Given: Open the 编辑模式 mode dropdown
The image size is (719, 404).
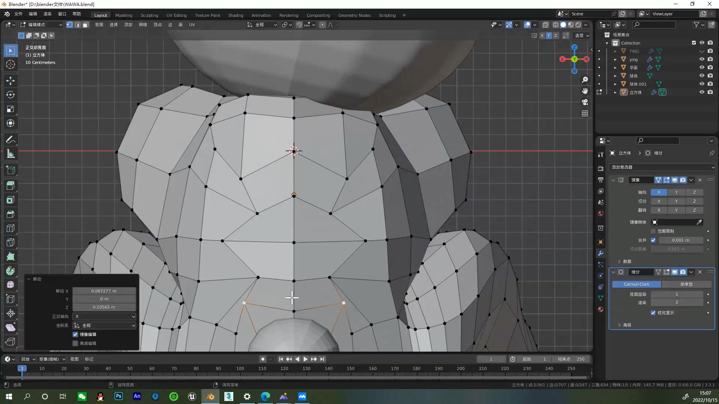Looking at the screenshot, I should click(x=41, y=25).
